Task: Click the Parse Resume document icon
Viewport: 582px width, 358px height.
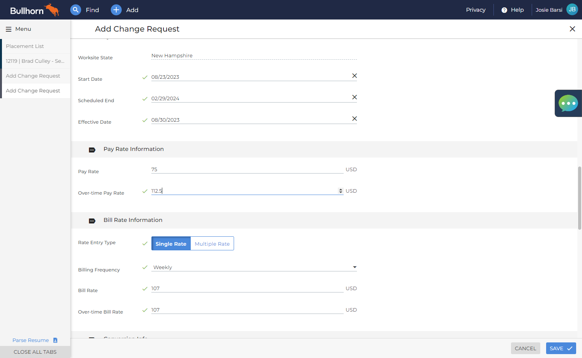Action: pyautogui.click(x=55, y=340)
